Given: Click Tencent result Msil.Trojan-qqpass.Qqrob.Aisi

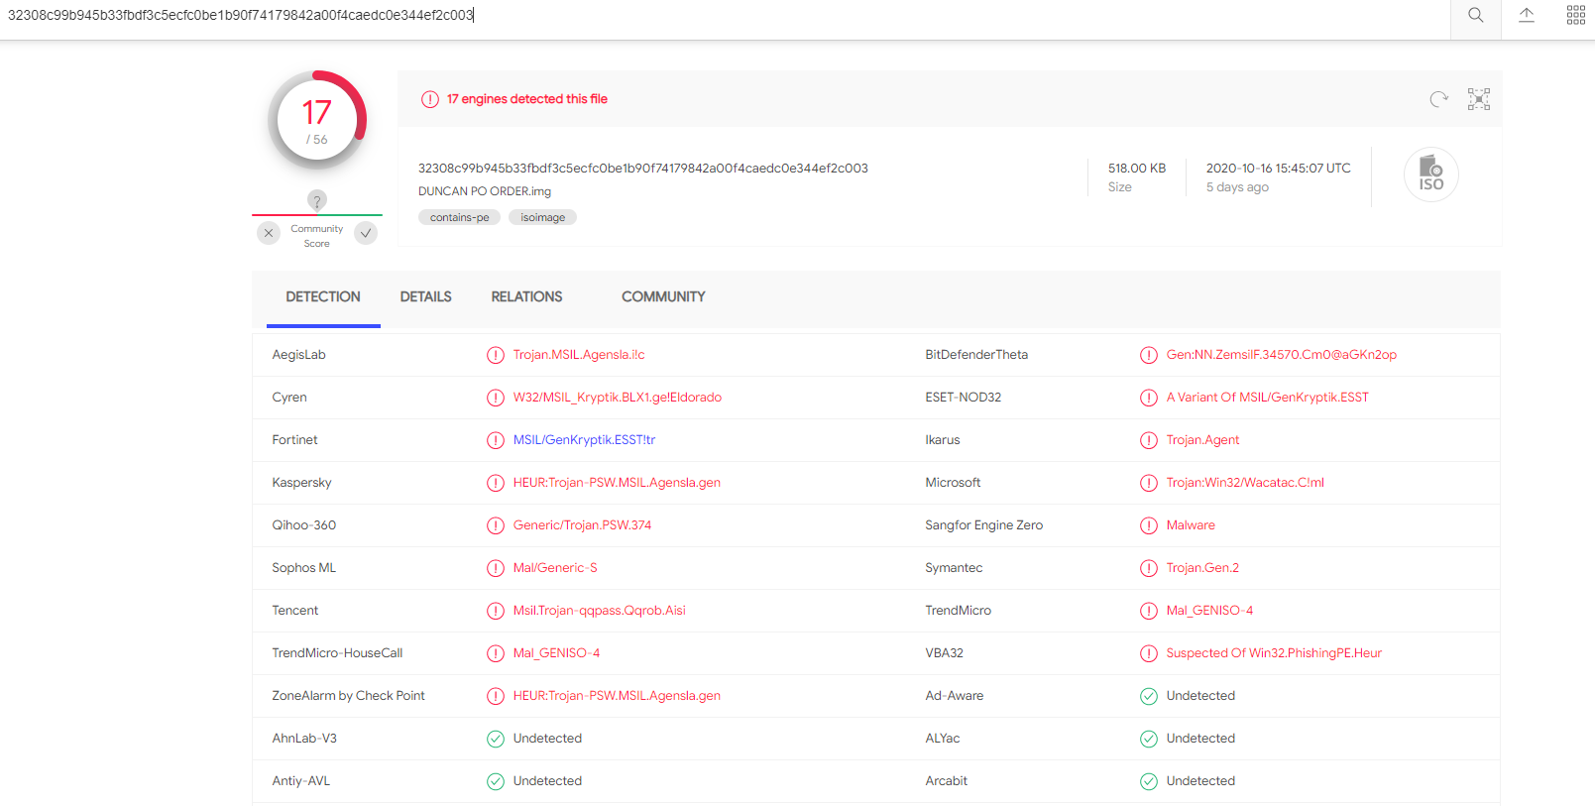Looking at the screenshot, I should [x=600, y=611].
